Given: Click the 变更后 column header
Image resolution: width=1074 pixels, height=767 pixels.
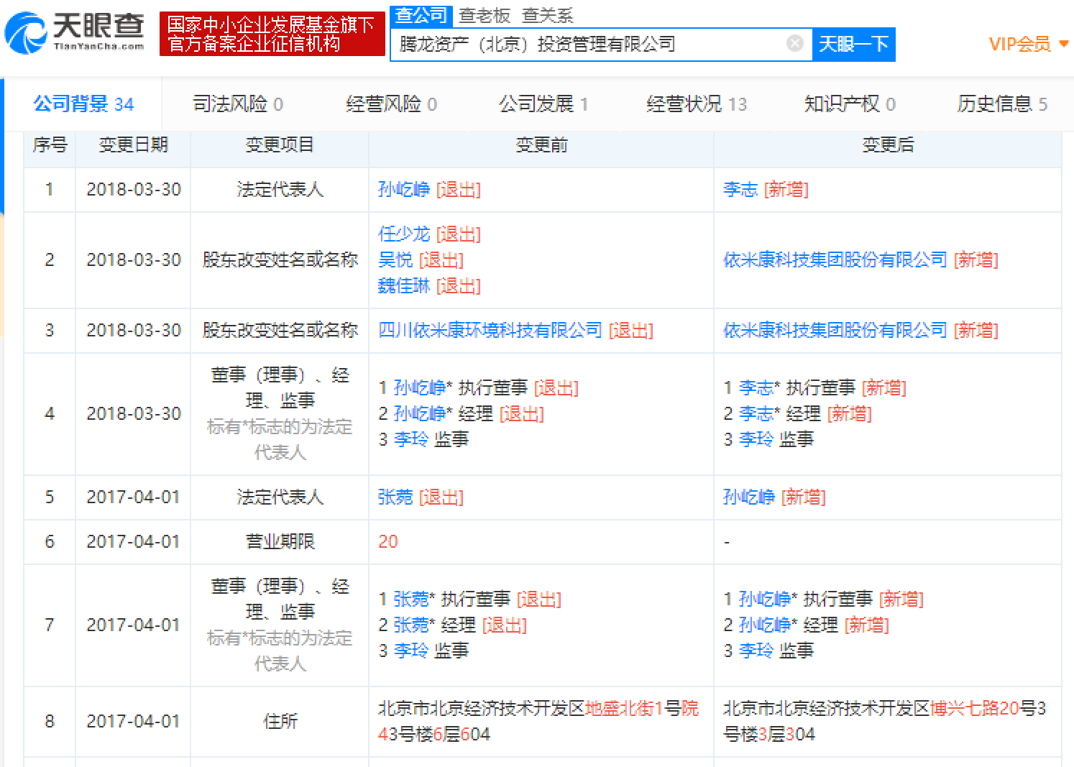Looking at the screenshot, I should click(888, 145).
